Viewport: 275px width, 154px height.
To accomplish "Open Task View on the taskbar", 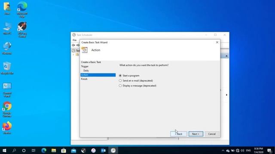I will [x=34, y=151].
